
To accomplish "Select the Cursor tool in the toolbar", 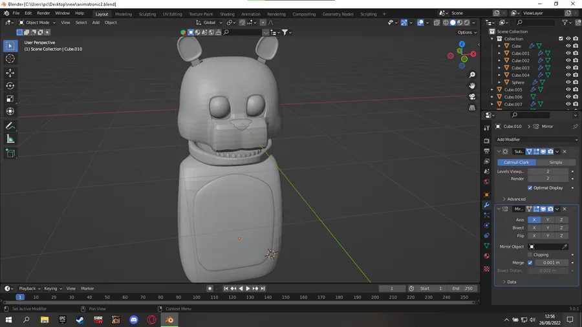I will [10, 59].
